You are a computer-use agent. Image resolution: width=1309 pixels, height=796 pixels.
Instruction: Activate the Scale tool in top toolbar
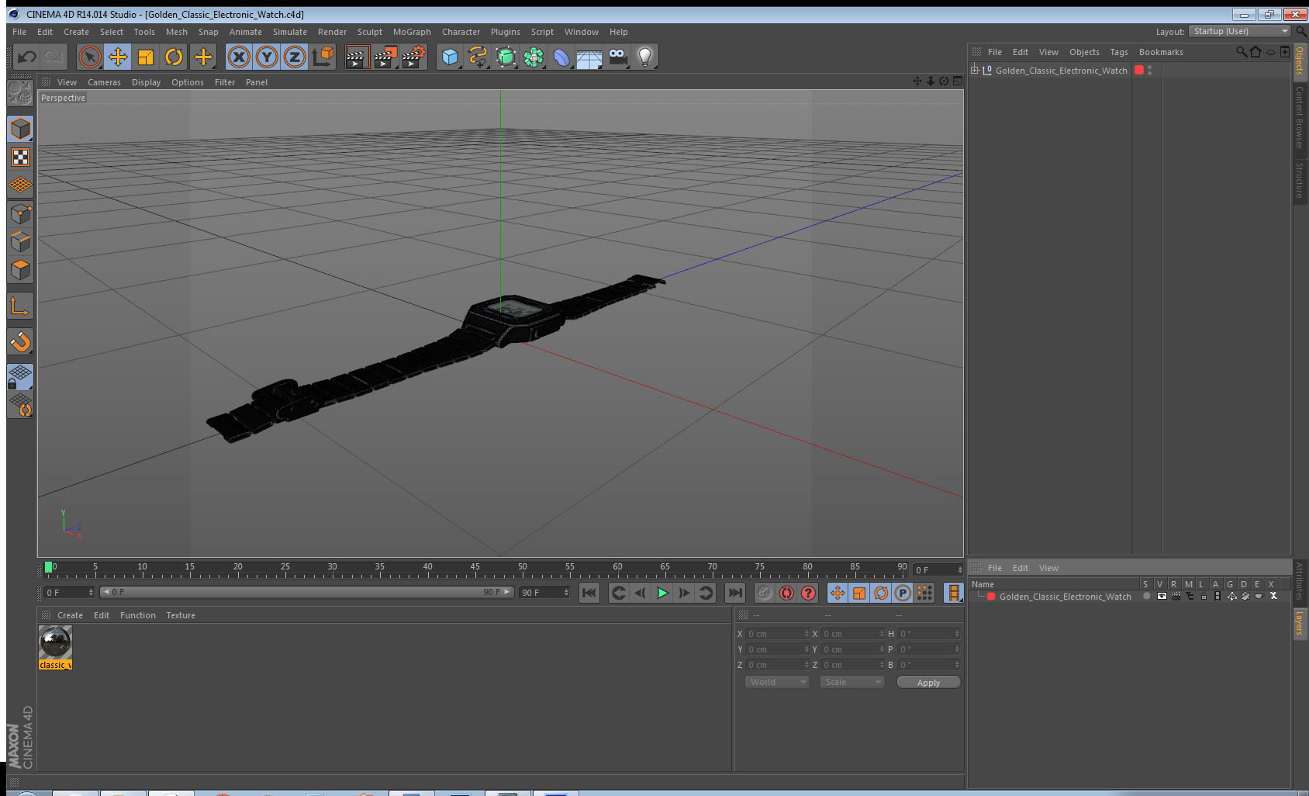pos(146,57)
